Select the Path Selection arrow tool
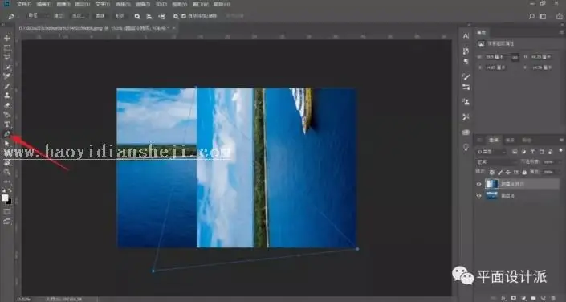This screenshot has height=302, width=566. [x=7, y=144]
